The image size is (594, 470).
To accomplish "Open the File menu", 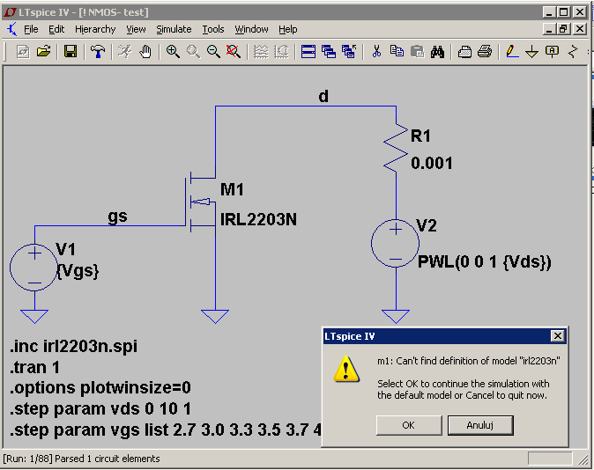I will [31, 29].
